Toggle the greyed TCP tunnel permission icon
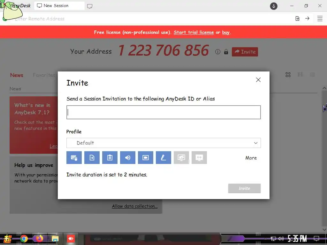The height and width of the screenshot is (245, 327). point(199,158)
